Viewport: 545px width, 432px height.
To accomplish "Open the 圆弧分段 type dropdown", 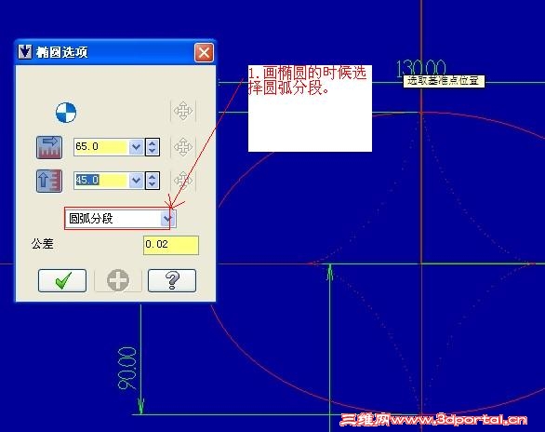I will 168,219.
